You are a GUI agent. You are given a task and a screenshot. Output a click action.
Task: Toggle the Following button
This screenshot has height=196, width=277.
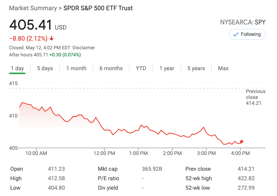pos(247,34)
